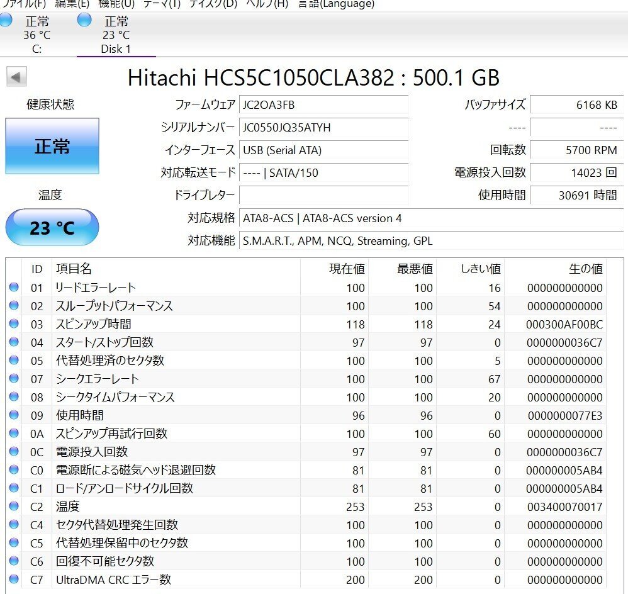Screen dimensions: 628x594
Task: Click the 最悪値 column header
Action: coord(403,269)
